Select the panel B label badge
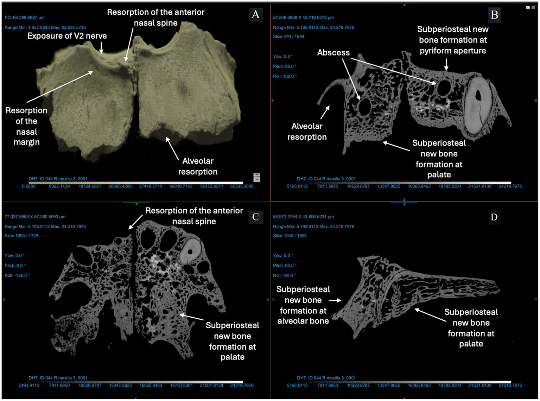The image size is (540, 401). click(494, 15)
